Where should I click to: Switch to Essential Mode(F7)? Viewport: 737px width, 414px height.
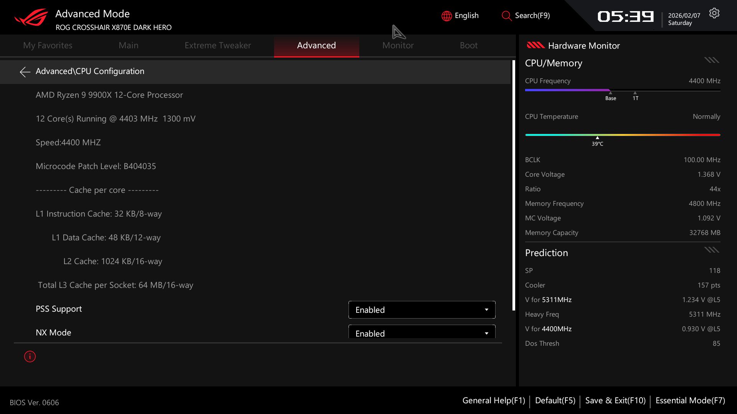click(690, 401)
